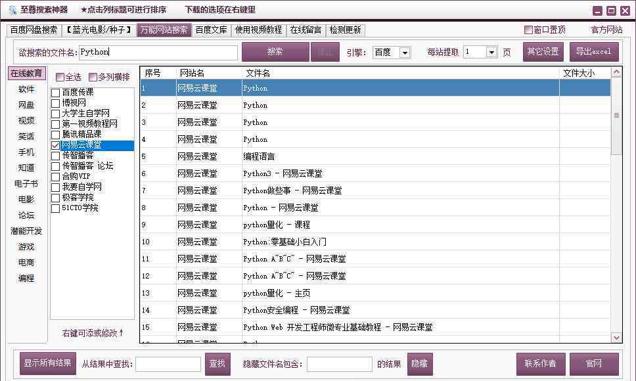This screenshot has height=381, width=636.
Task: Tick the 腾讯精品课 checkbox
Action: (56, 135)
